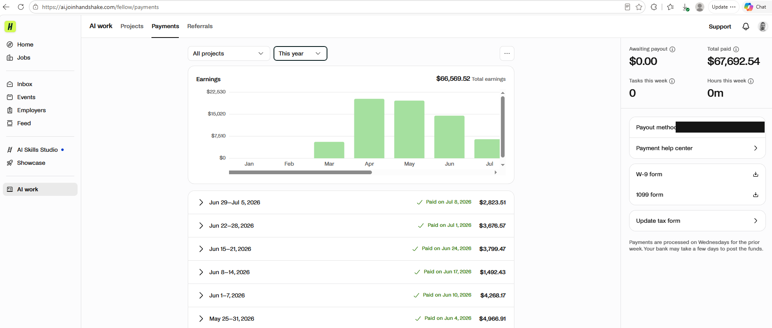Open browser downloads icon

tap(686, 7)
